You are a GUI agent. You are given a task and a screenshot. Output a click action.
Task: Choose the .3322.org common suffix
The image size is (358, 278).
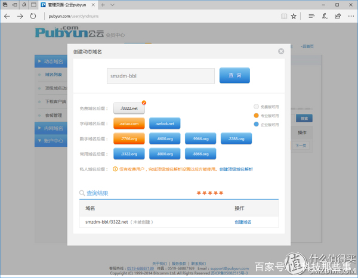coord(129,153)
